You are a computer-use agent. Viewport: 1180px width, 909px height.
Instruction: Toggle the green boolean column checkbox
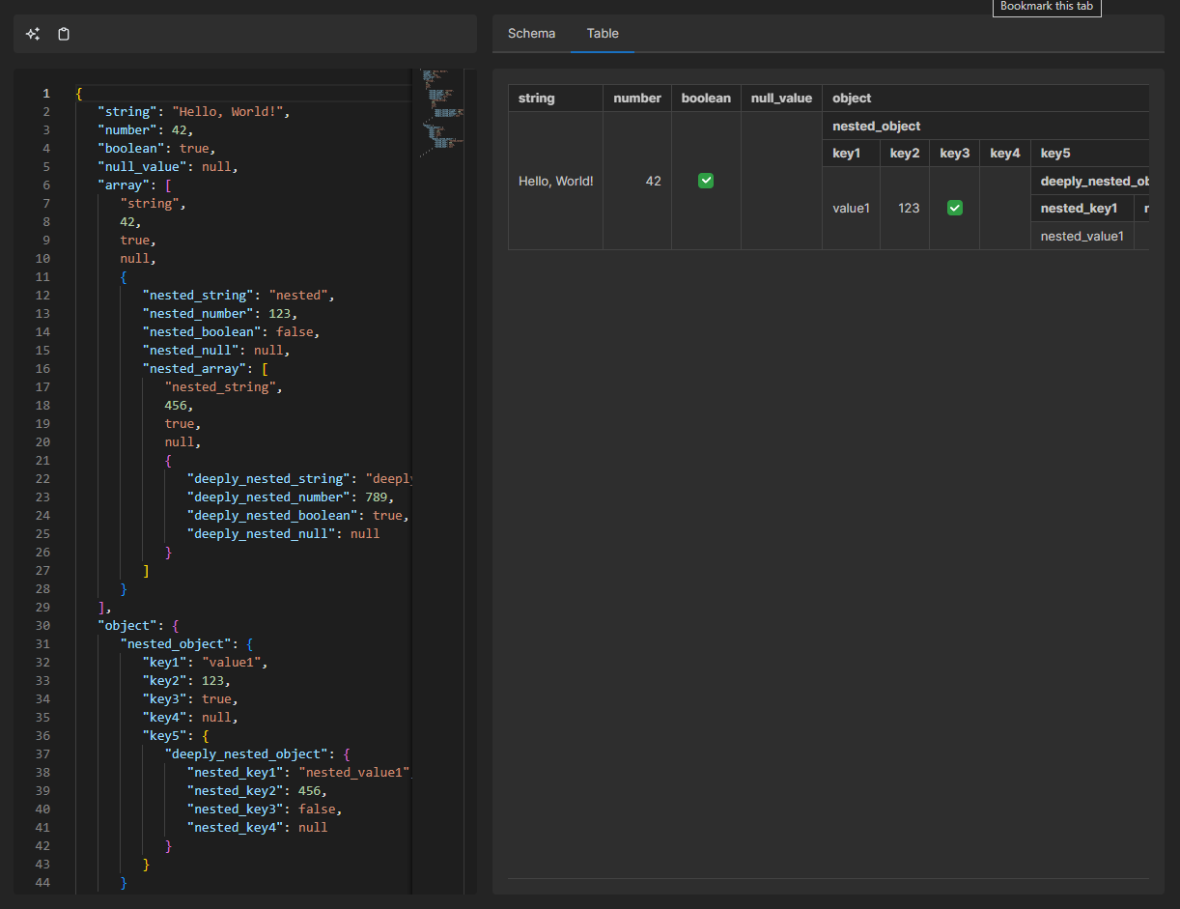tap(706, 181)
